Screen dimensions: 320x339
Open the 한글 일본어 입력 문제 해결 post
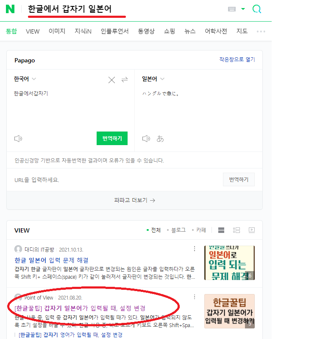tap(51, 260)
